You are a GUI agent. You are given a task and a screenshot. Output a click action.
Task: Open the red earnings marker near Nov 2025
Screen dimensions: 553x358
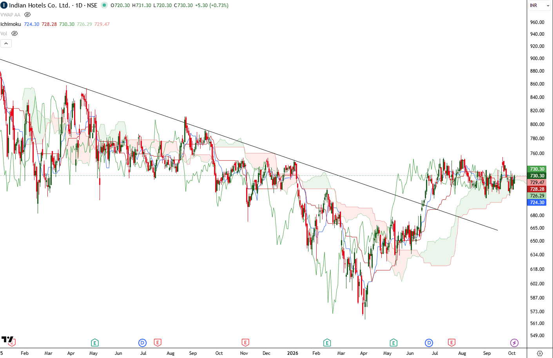(x=245, y=343)
